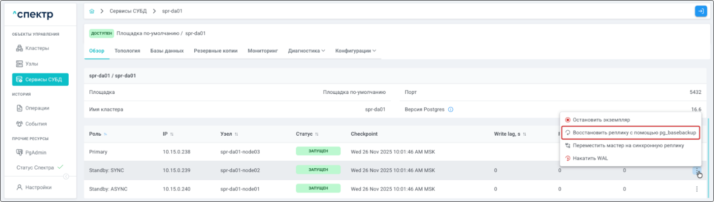
Task: Open PgAdmin from the sidebar
Action: point(36,153)
